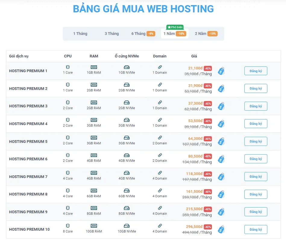Click Đăng ký for Hosting Premium 1
The height and width of the screenshot is (240, 286).
(x=256, y=71)
